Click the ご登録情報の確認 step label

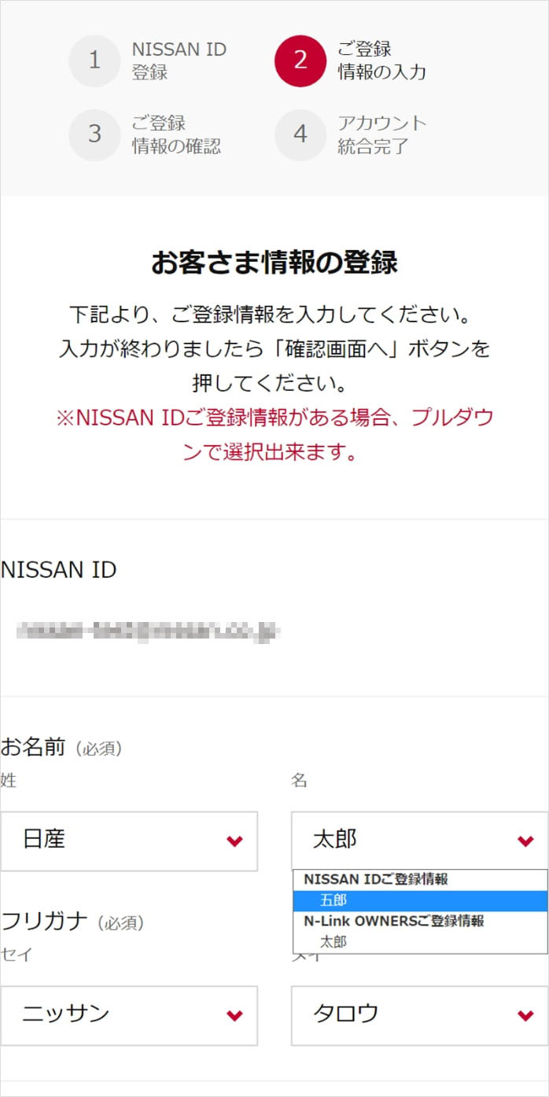tap(176, 134)
